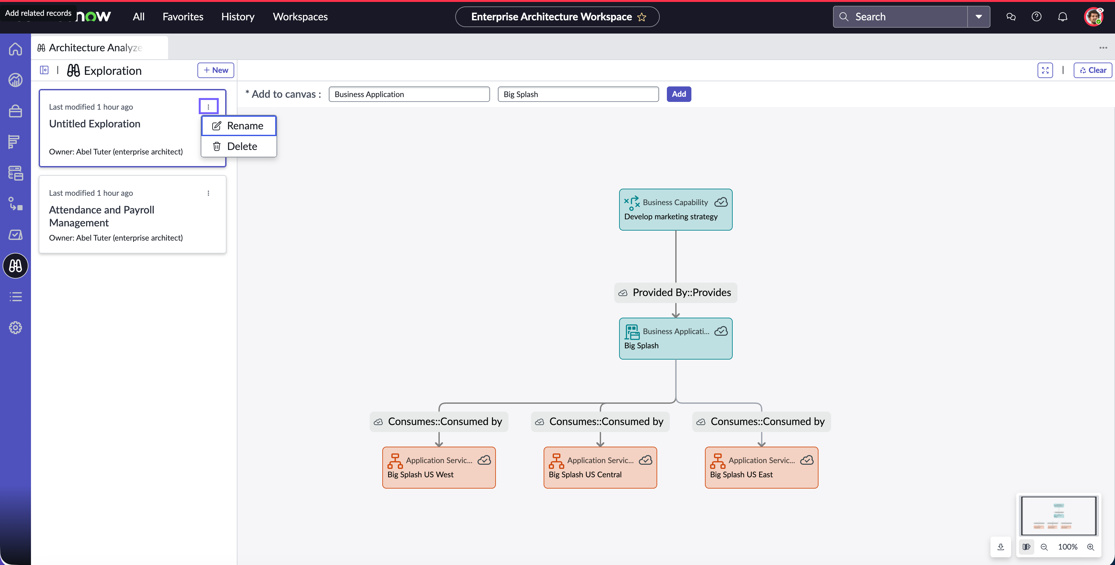This screenshot has width=1115, height=565.
Task: Select the Big Splash business application node
Action: pos(676,338)
